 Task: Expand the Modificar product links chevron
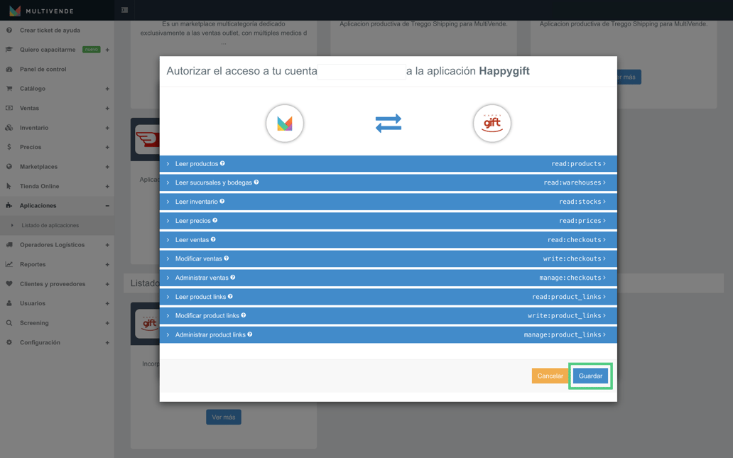[168, 315]
